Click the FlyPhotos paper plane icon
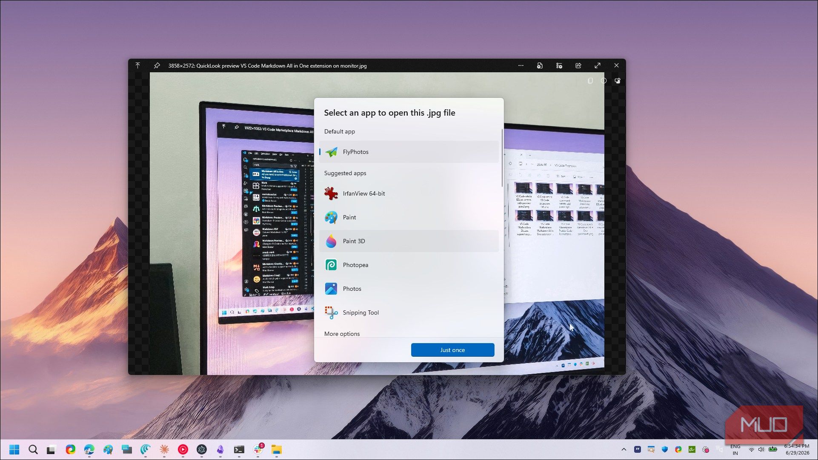818x460 pixels. (331, 152)
